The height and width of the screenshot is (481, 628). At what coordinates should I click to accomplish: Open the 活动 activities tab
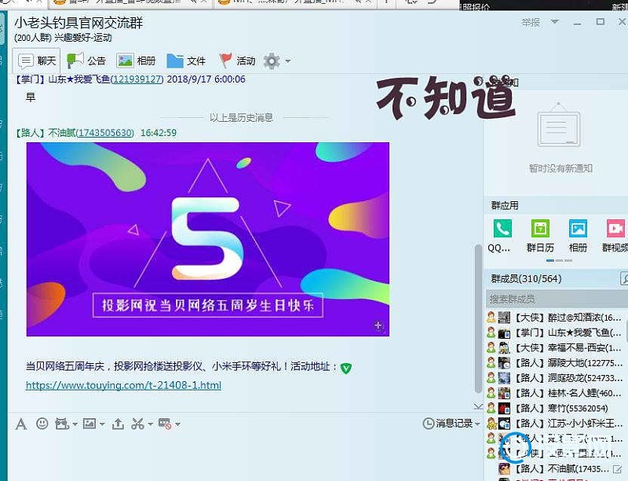(237, 61)
